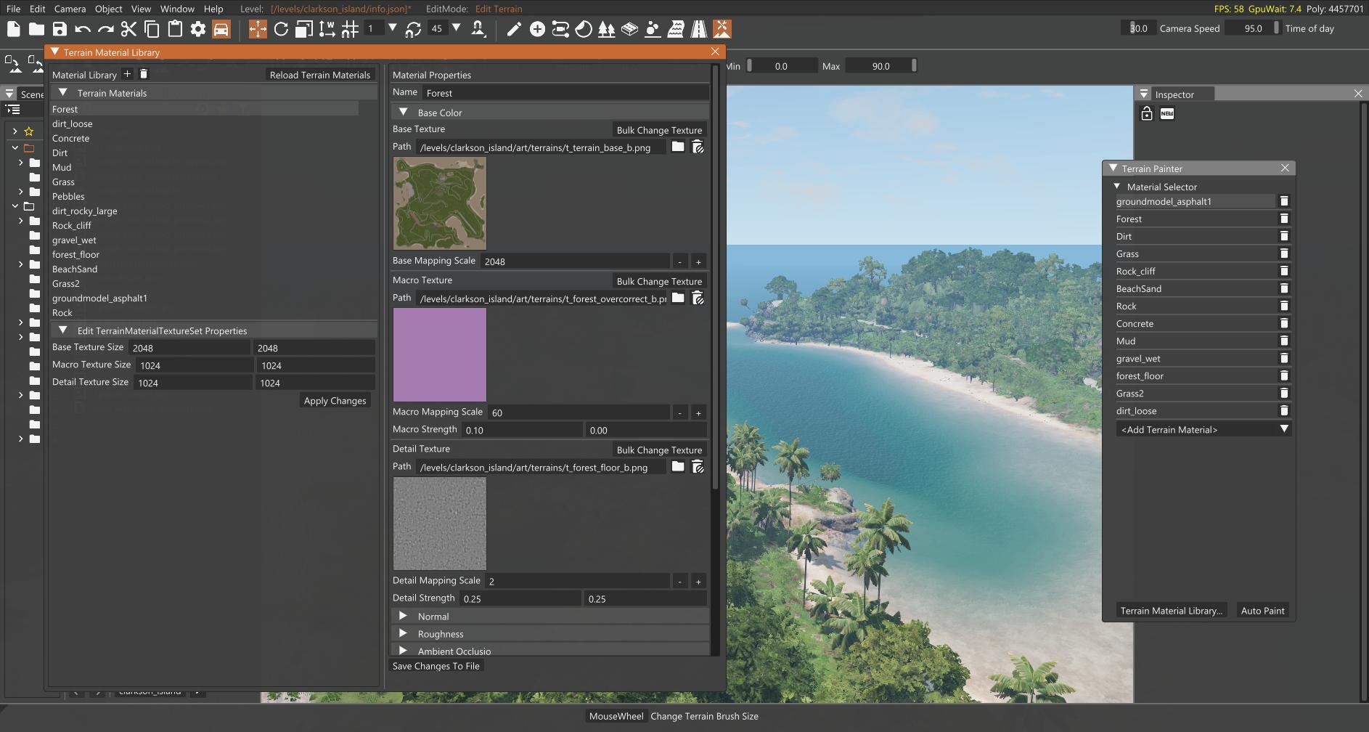1369x732 pixels.
Task: Toggle the Inspector lock icon
Action: coord(1147,114)
